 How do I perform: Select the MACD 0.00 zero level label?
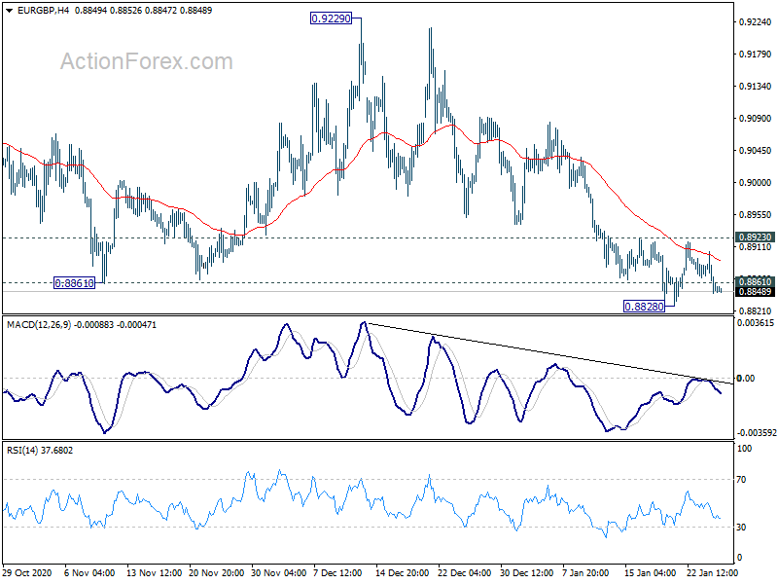tap(746, 379)
